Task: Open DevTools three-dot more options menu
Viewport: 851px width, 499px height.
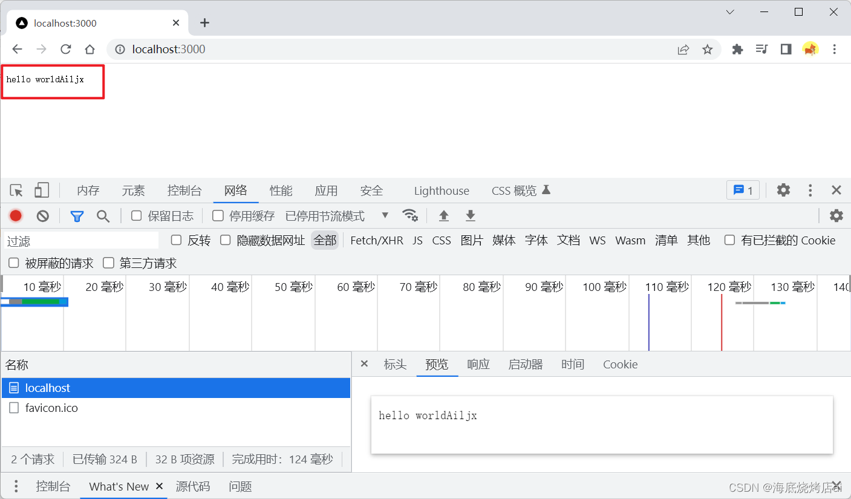Action: coord(810,191)
